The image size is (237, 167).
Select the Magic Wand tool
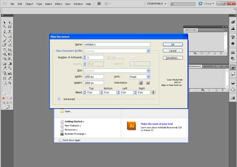(4, 27)
